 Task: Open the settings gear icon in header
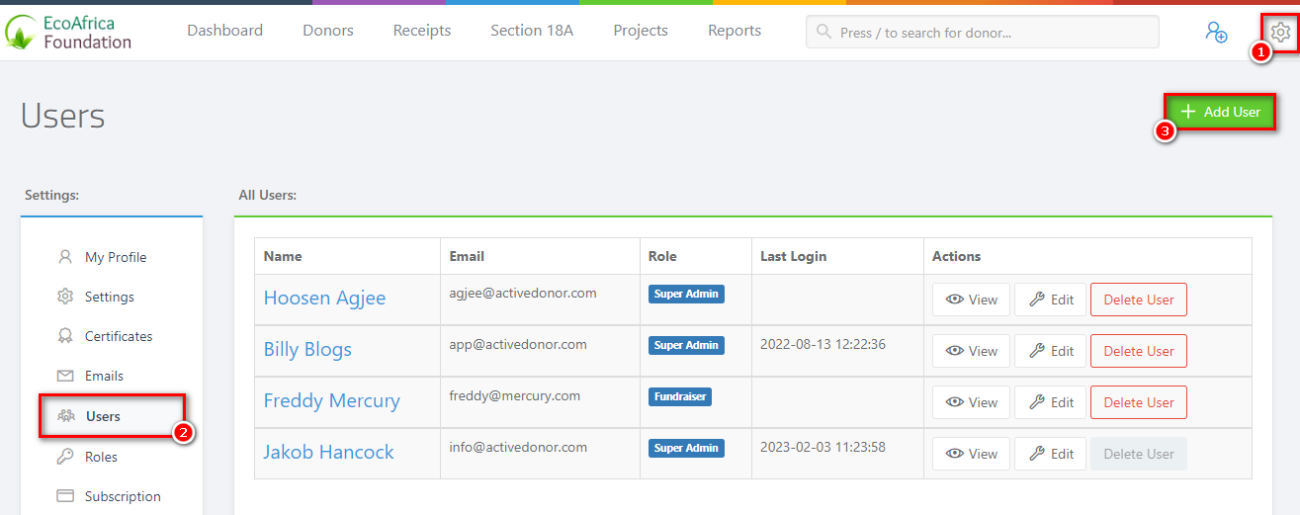tap(1280, 32)
